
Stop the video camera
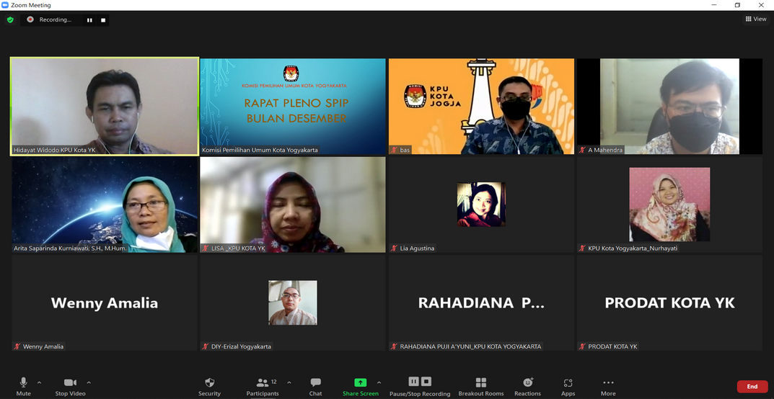70,386
